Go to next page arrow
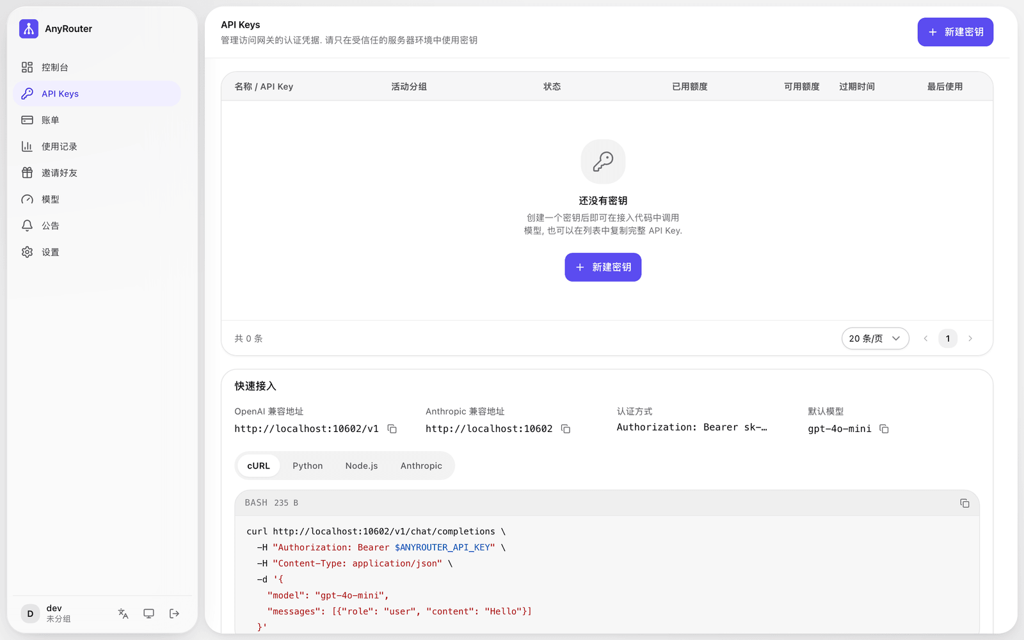Viewport: 1024px width, 640px height. 970,339
